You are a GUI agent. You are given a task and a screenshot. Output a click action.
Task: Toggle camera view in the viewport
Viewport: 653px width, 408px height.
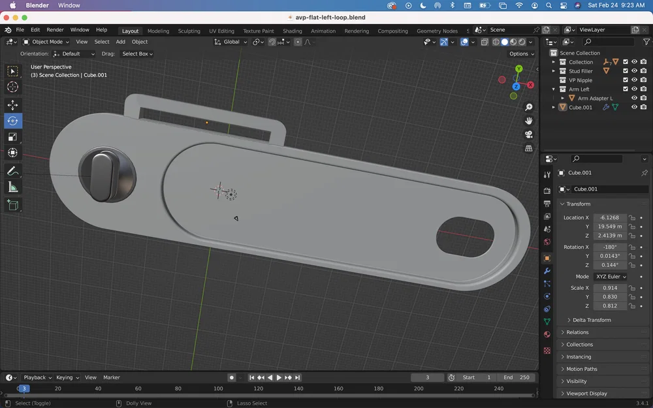click(528, 134)
